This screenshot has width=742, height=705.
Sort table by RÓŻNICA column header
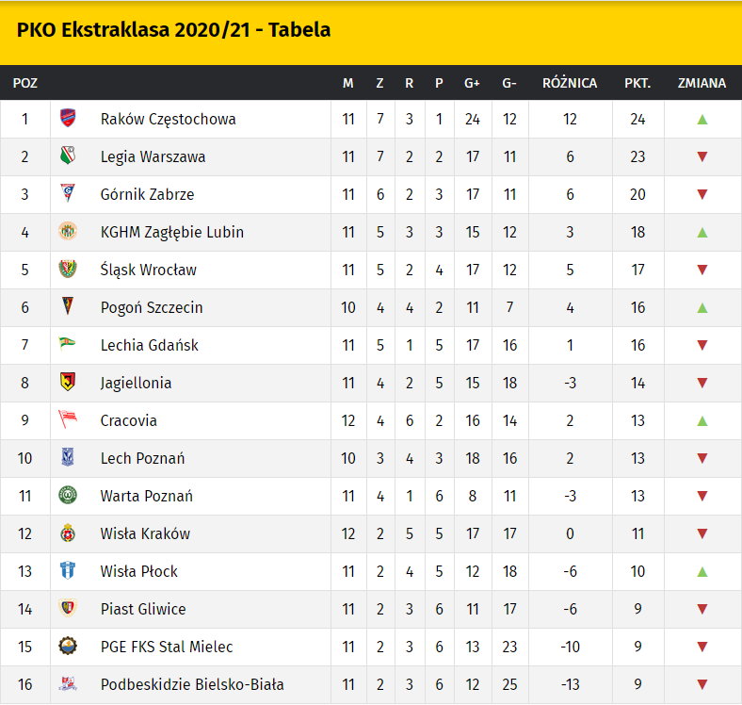coord(570,83)
